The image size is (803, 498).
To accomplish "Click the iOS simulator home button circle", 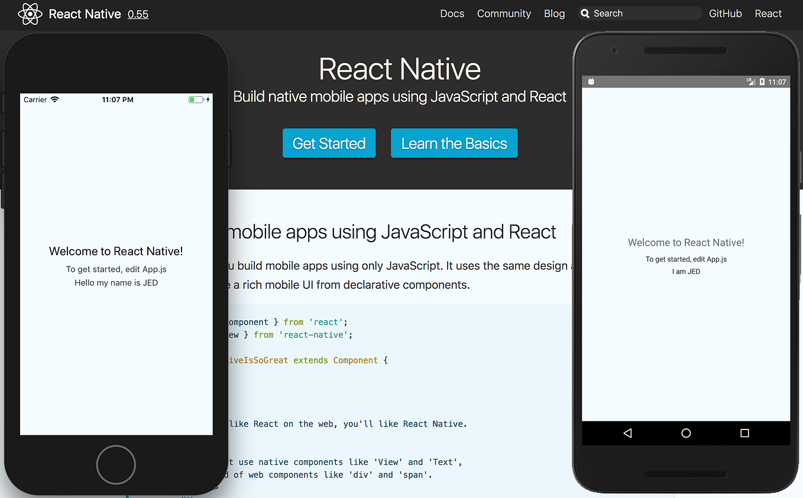I will pos(116,465).
